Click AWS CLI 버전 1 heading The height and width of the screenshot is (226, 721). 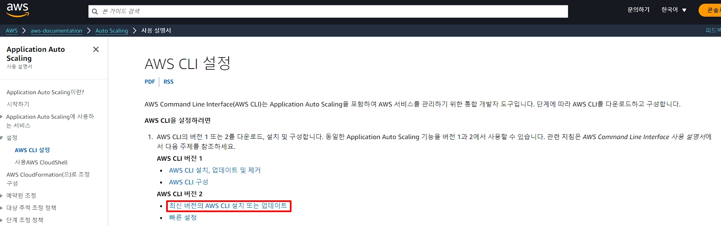point(180,158)
